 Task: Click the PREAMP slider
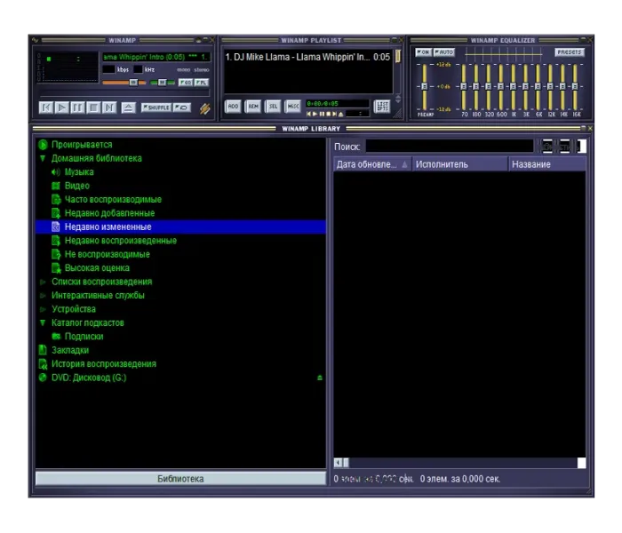[425, 86]
